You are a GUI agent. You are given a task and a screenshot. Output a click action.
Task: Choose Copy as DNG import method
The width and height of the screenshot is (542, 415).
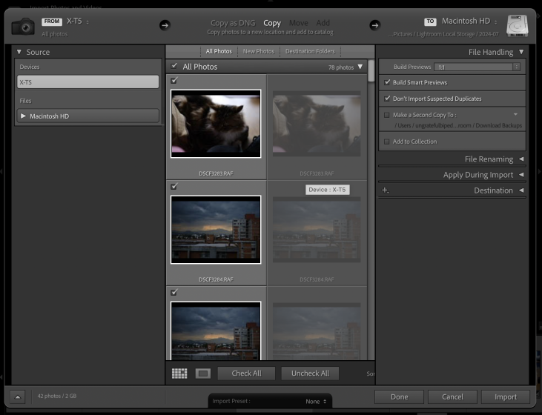click(x=233, y=23)
